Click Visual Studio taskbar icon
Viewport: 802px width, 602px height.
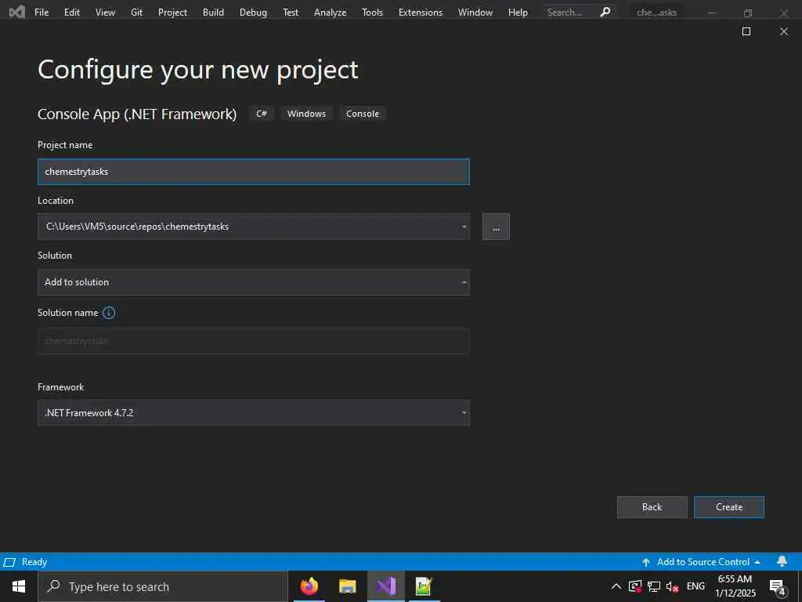[x=386, y=586]
